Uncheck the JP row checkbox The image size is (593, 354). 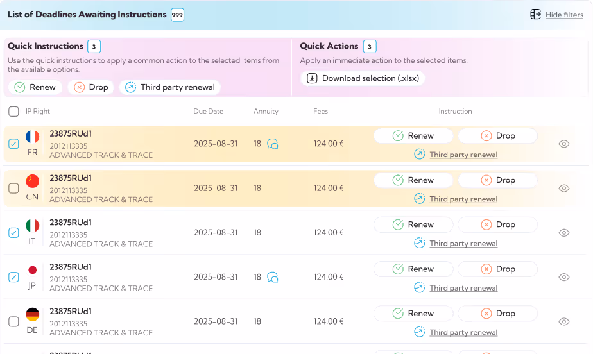pyautogui.click(x=13, y=277)
